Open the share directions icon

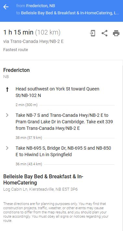click(x=105, y=33)
